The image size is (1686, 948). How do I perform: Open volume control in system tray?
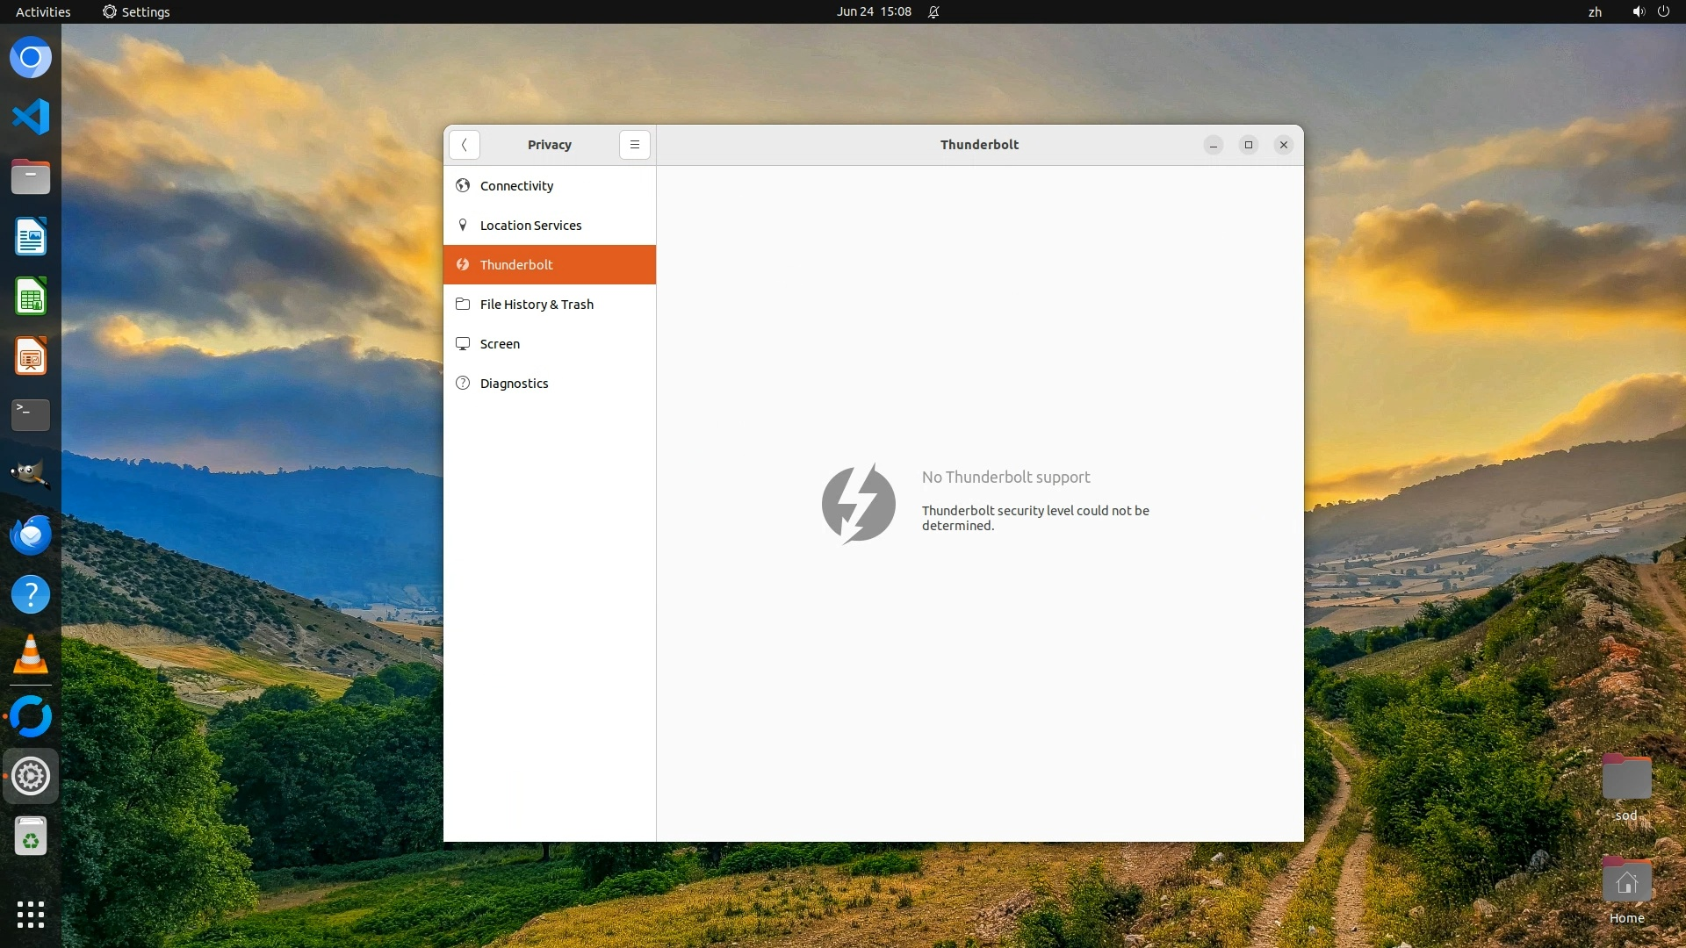pos(1638,11)
